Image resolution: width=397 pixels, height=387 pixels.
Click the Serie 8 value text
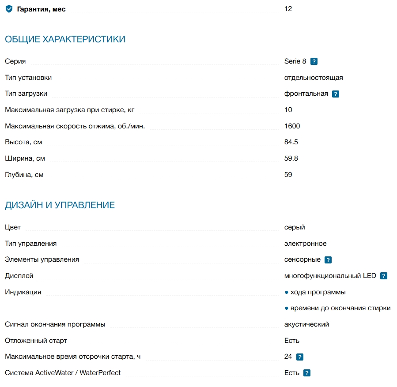pos(295,61)
